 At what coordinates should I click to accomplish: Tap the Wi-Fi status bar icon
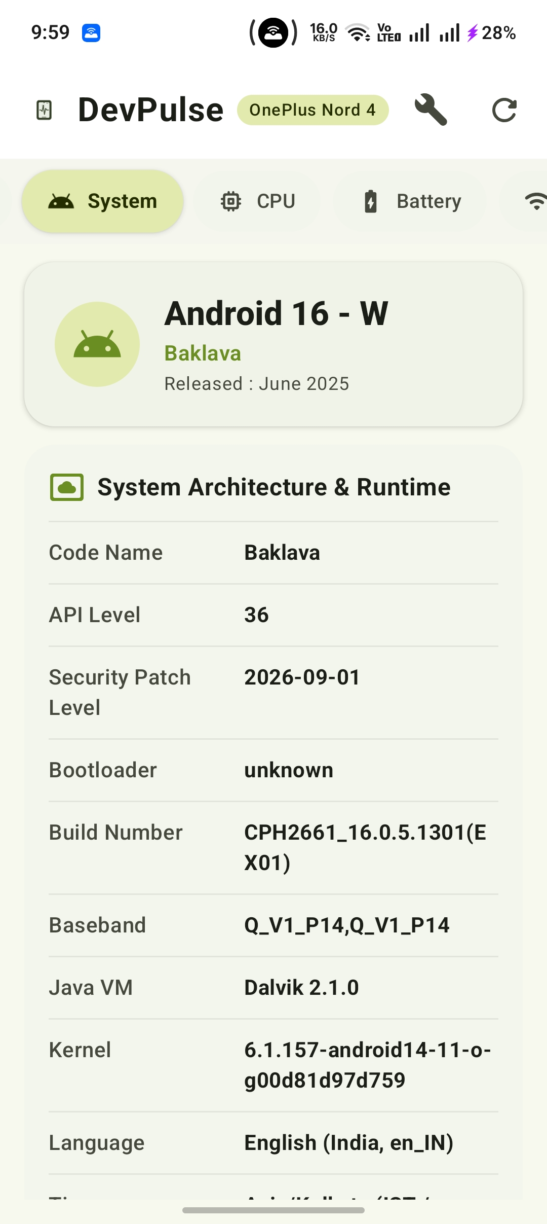(x=358, y=33)
